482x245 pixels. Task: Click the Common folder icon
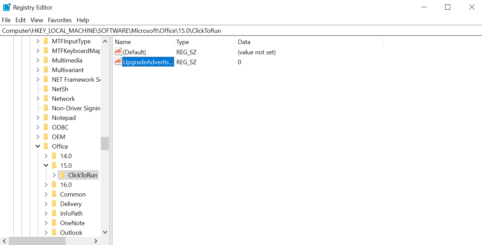click(x=54, y=194)
